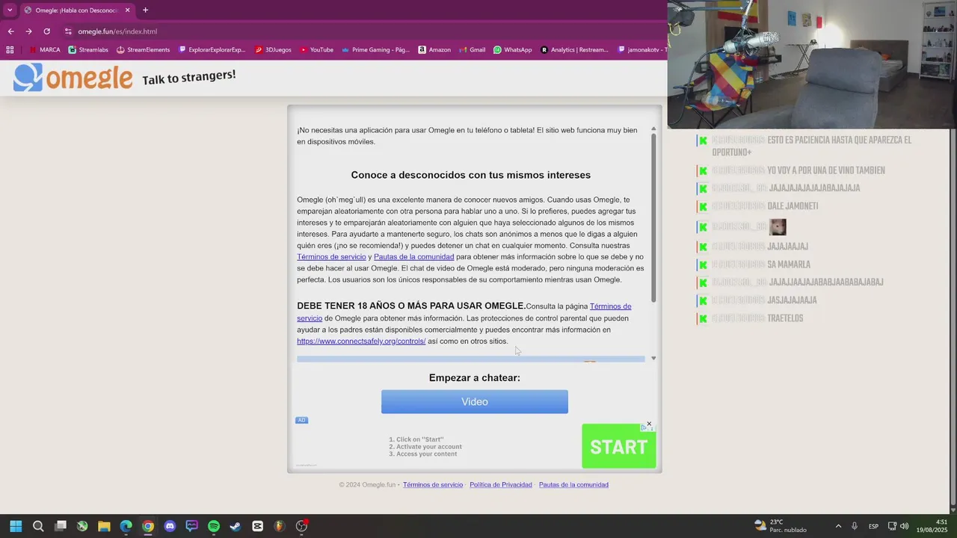Screen dimensions: 957x538
Task: Open File Explorer from the taskbar
Action: 104,526
